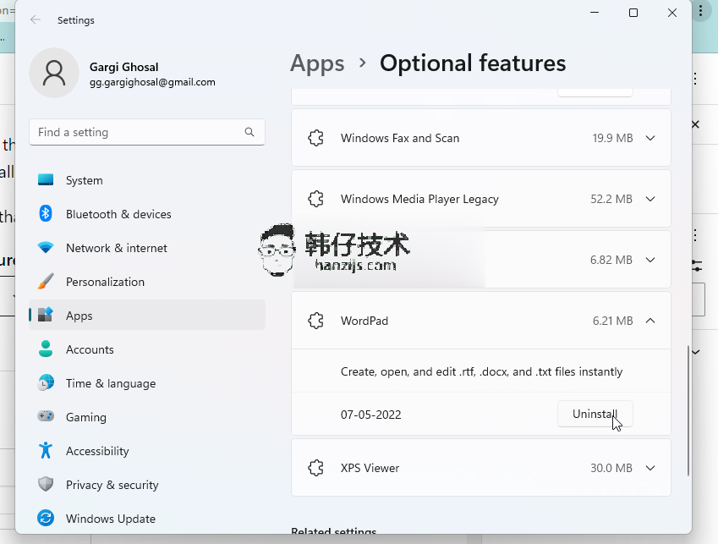Open the Accessibility settings page

click(147, 451)
